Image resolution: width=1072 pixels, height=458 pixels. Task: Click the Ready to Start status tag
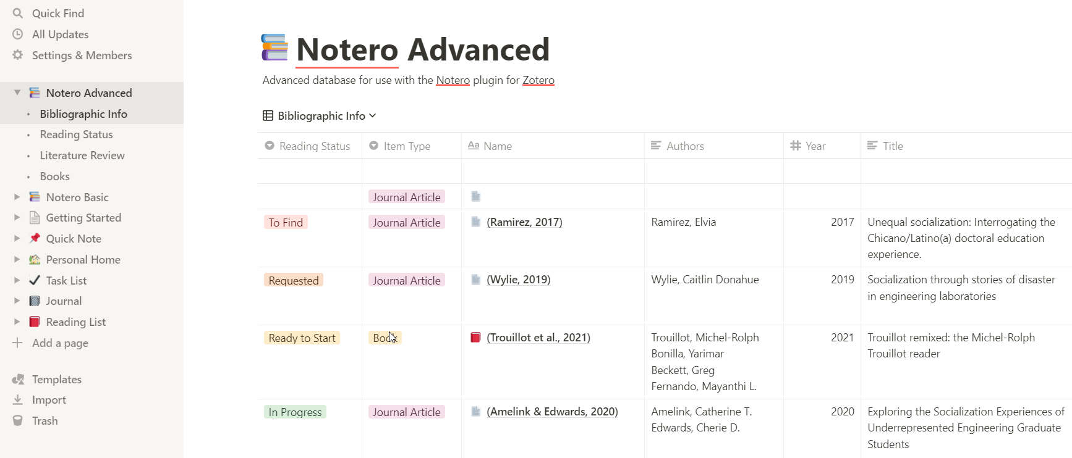[302, 338]
